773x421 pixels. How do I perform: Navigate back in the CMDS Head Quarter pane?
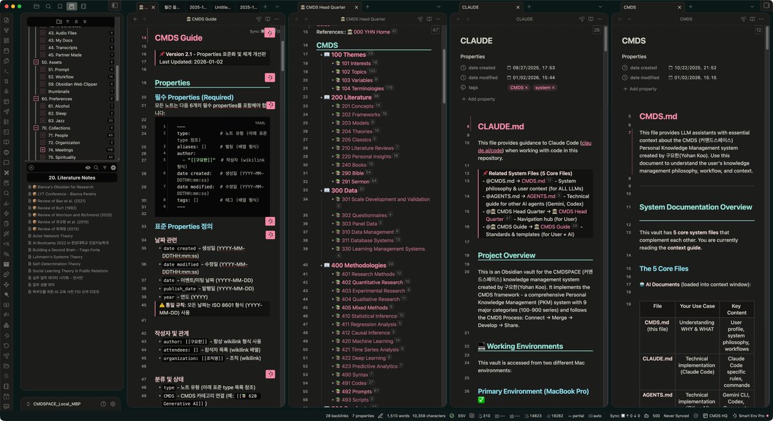pos(296,19)
